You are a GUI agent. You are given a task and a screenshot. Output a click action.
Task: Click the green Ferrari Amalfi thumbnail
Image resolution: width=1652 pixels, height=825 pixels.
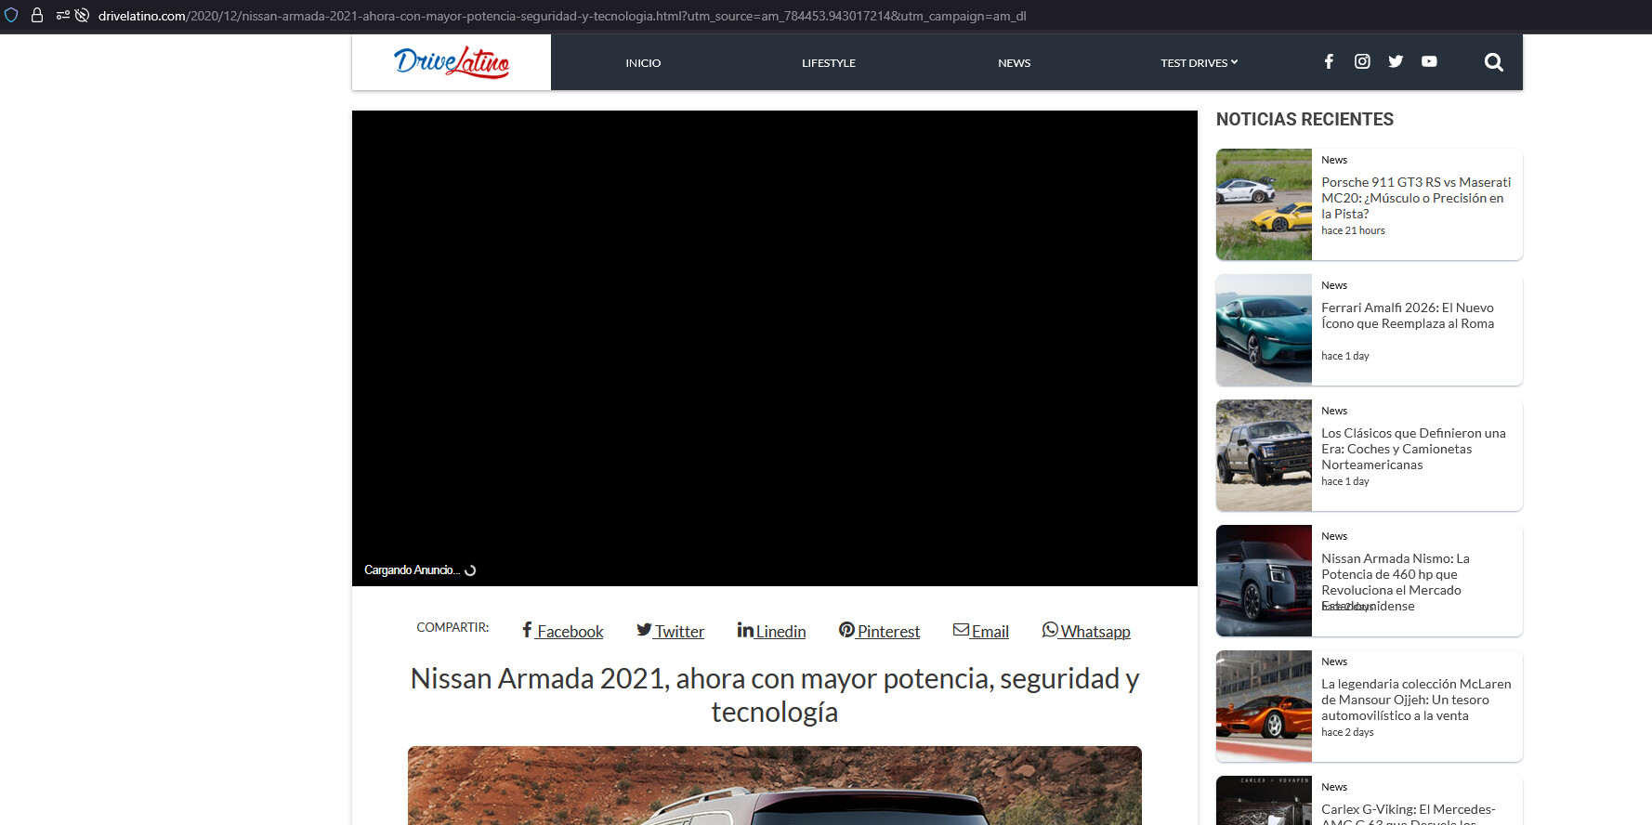click(x=1264, y=330)
